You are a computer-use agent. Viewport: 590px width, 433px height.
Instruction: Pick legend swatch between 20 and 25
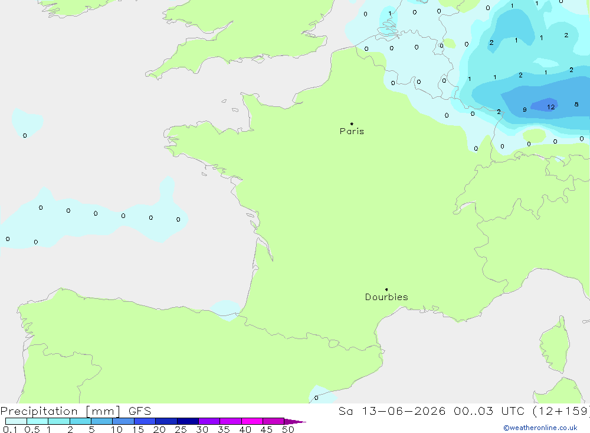(166, 421)
